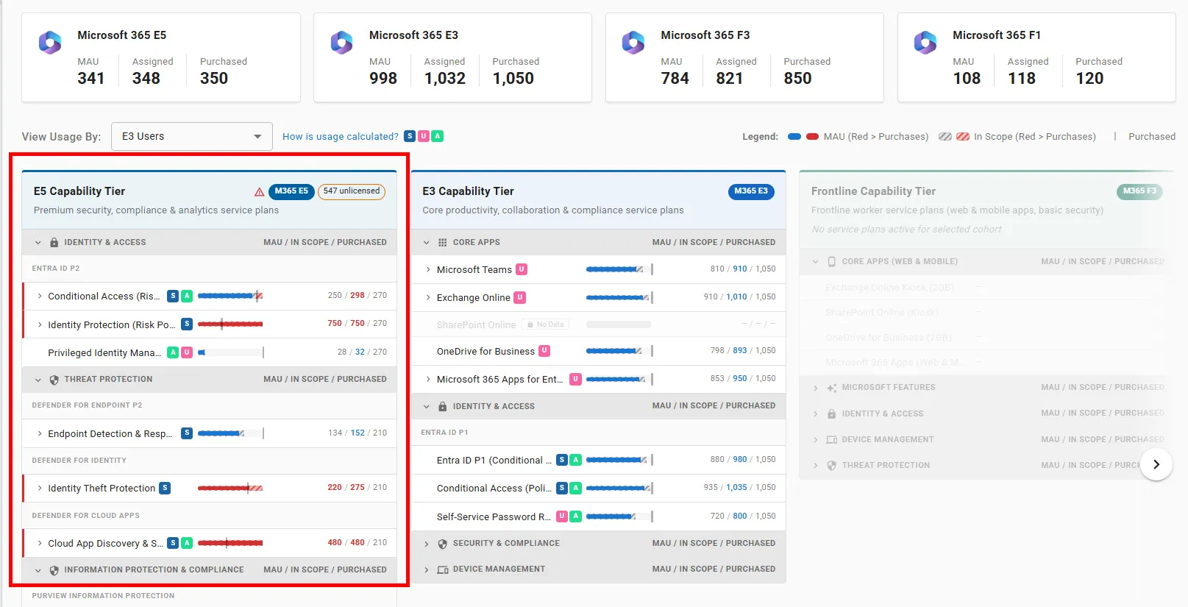Expand the Cloud App Discovery row
The width and height of the screenshot is (1188, 607).
[x=40, y=543]
